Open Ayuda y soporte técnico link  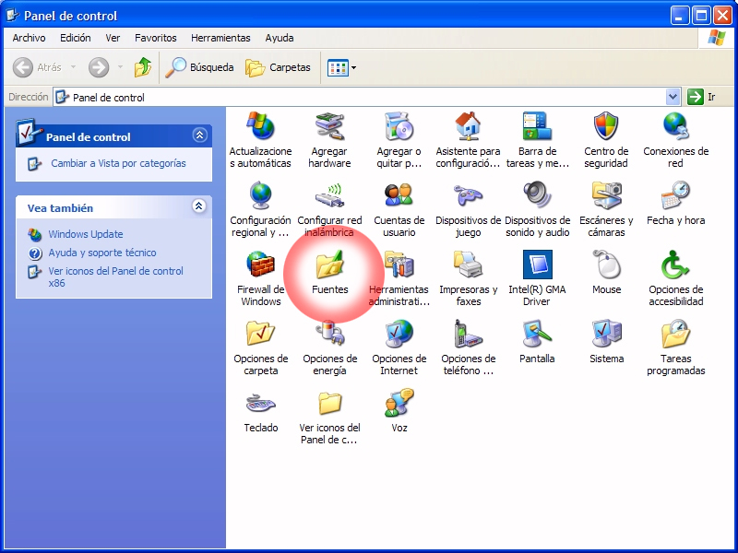[x=102, y=253]
